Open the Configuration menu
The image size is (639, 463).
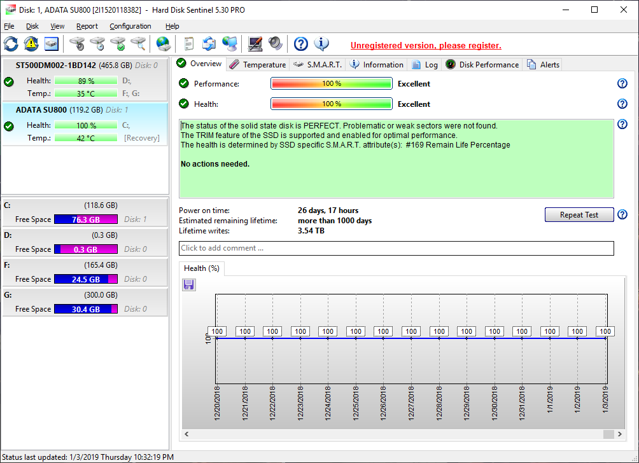click(130, 26)
